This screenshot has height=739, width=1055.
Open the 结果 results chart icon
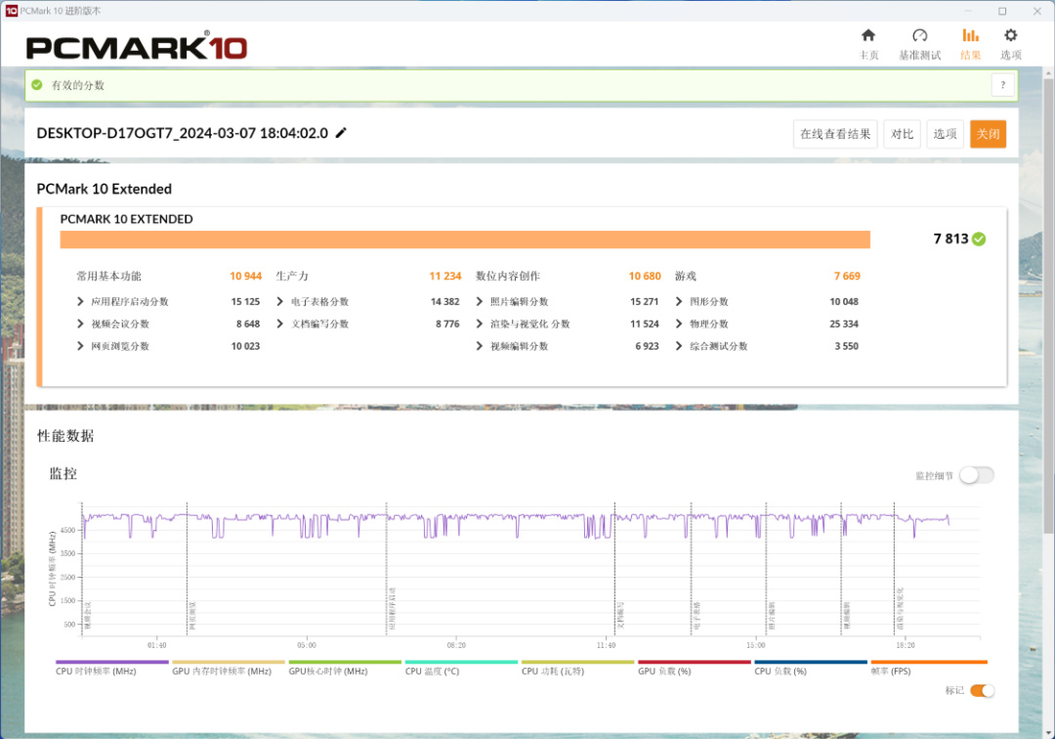(970, 35)
